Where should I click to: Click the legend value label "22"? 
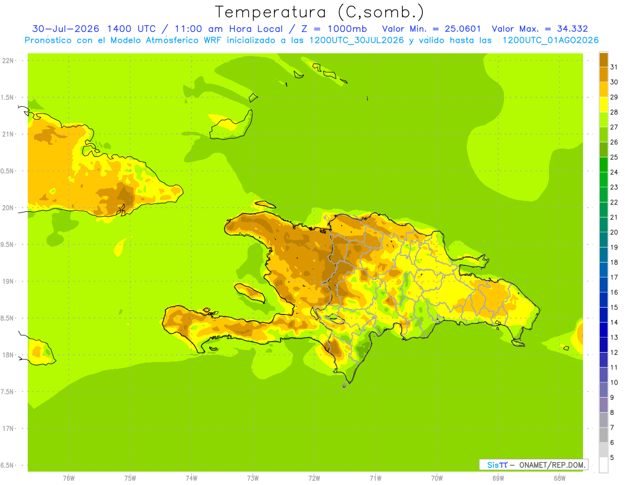coord(614,202)
